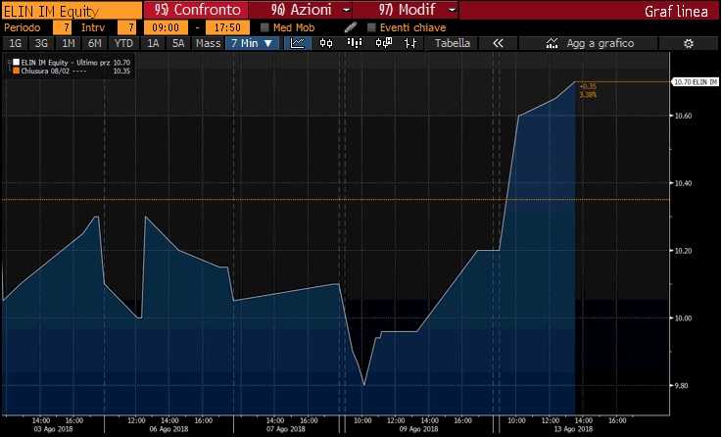Image resolution: width=722 pixels, height=437 pixels.
Task: Open chart settings with the gear icon
Action: [689, 44]
